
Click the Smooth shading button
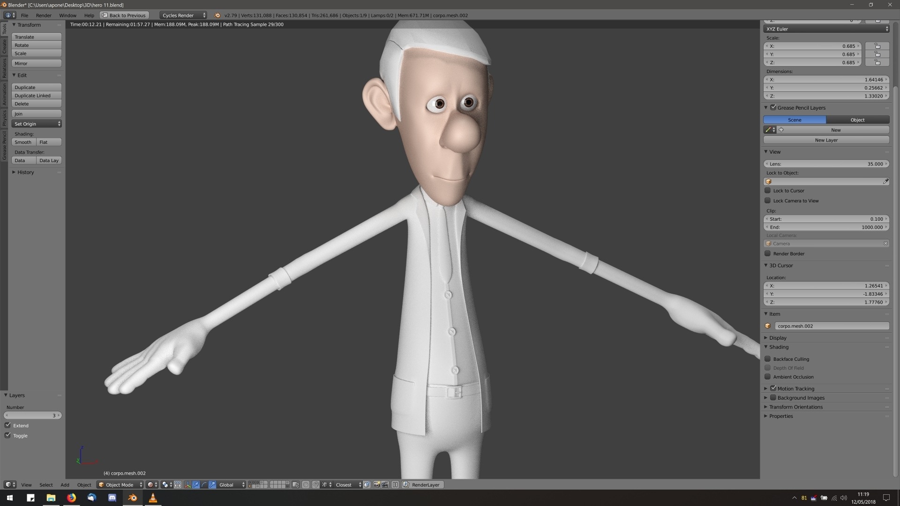23,142
